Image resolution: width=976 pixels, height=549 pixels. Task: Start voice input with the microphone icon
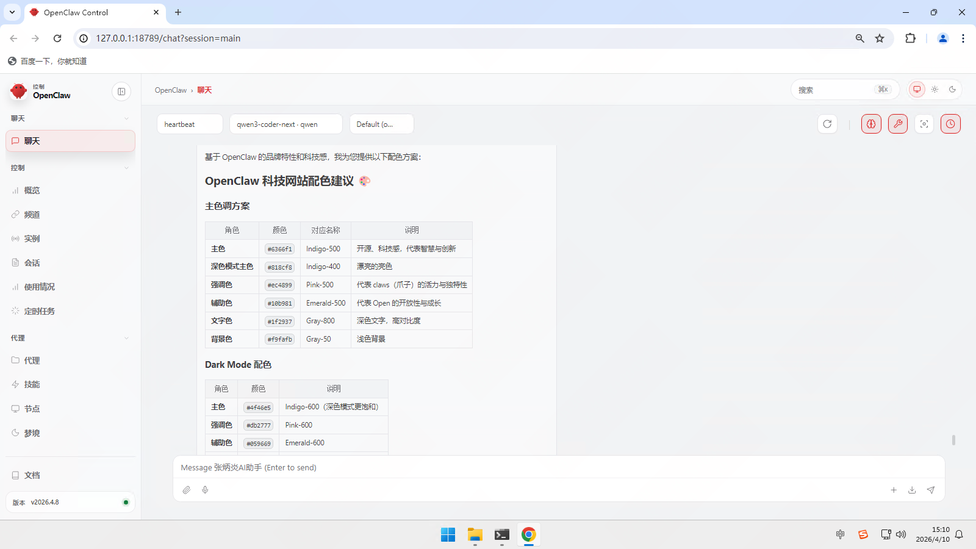point(205,490)
